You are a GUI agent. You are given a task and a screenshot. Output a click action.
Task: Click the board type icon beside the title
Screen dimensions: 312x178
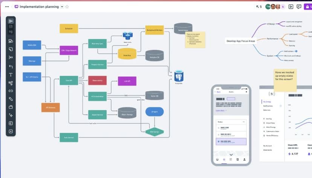pyautogui.click(x=16, y=7)
